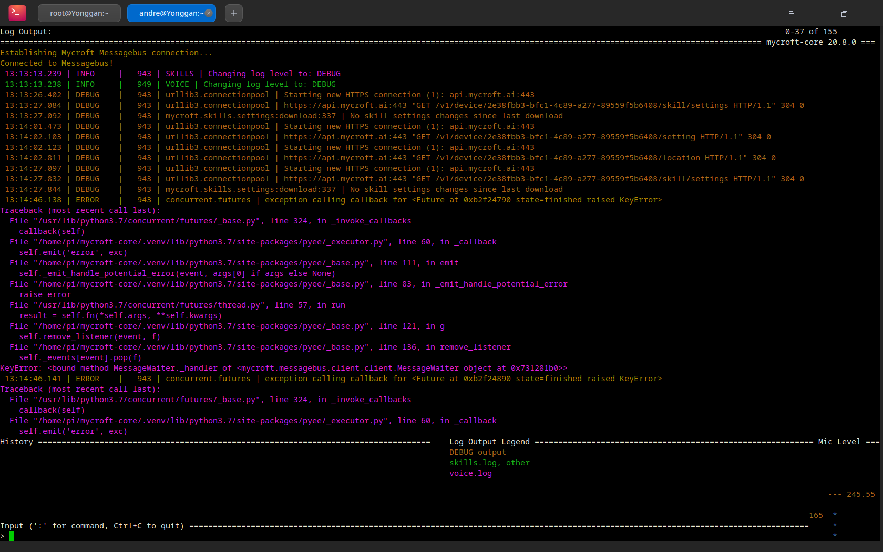Click the 13:14:27.844 'No skill settings changes' line
This screenshot has height=552, width=883.
point(284,189)
